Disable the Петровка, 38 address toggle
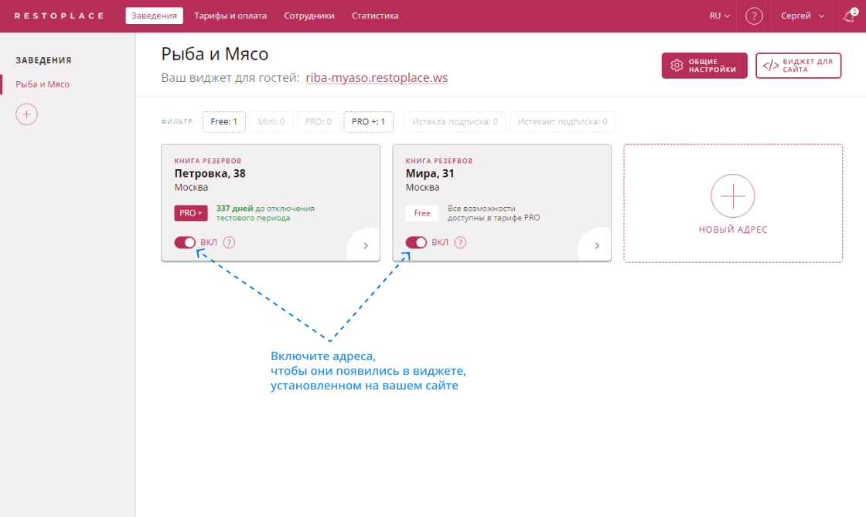Screen dimensions: 866x517 point(185,243)
